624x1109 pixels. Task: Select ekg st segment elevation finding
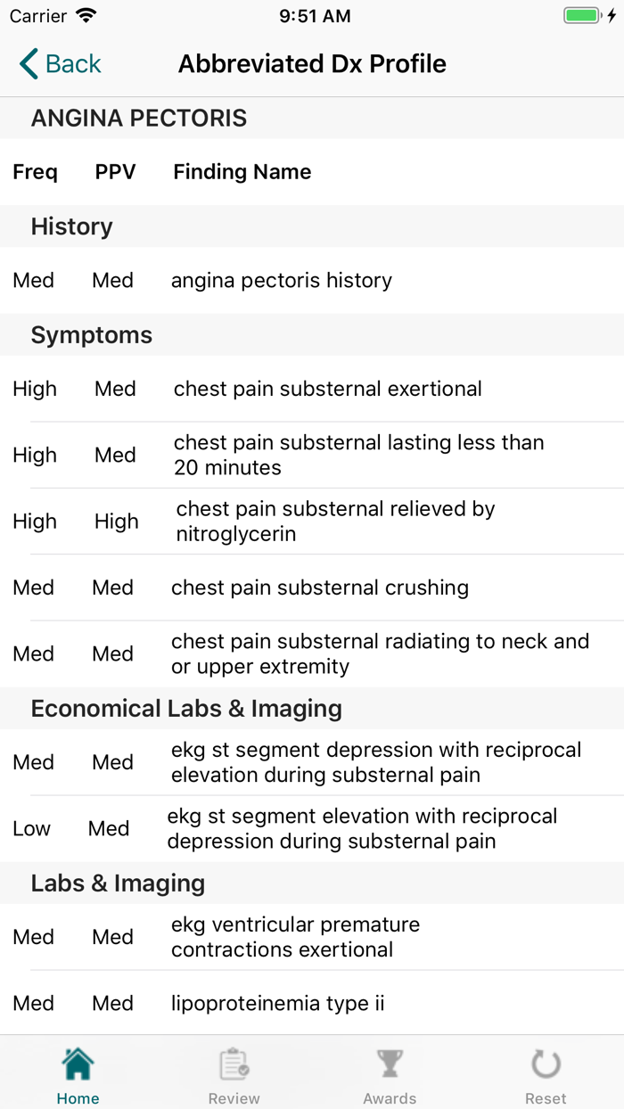362,828
